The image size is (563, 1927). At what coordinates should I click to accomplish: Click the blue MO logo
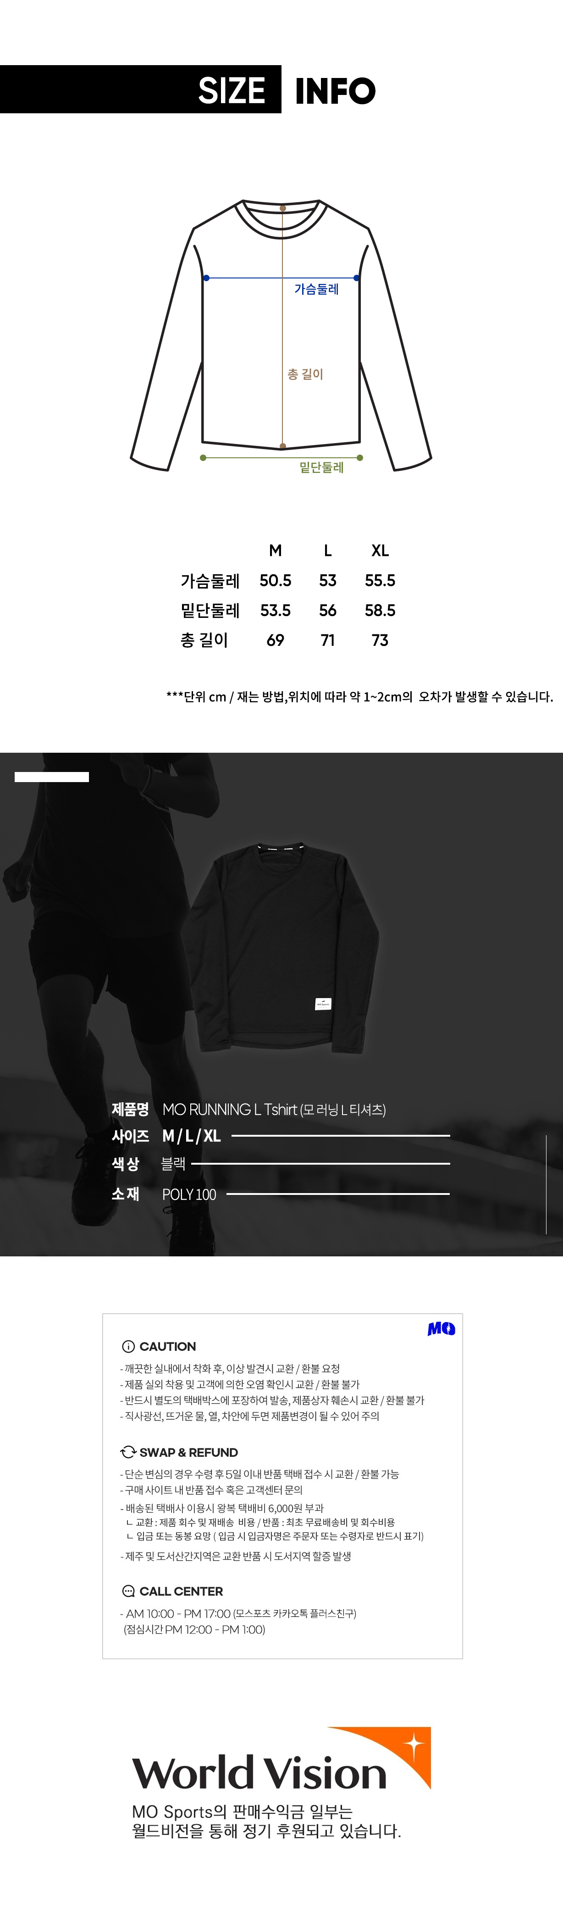(441, 1328)
